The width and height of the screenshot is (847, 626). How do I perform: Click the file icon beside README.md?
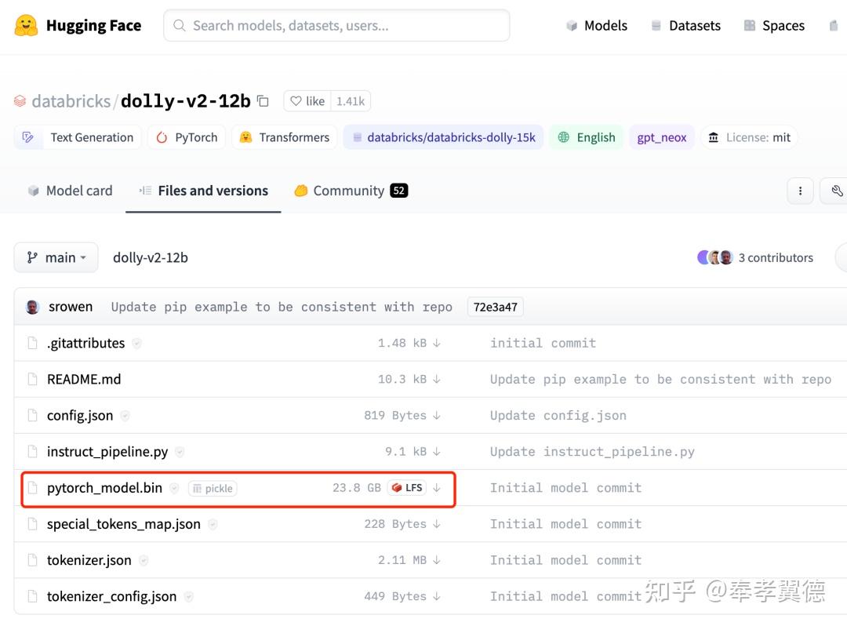pyautogui.click(x=33, y=379)
